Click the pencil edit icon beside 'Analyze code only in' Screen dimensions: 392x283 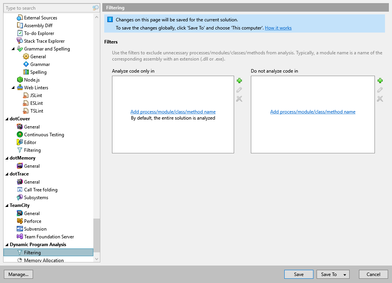tap(239, 90)
